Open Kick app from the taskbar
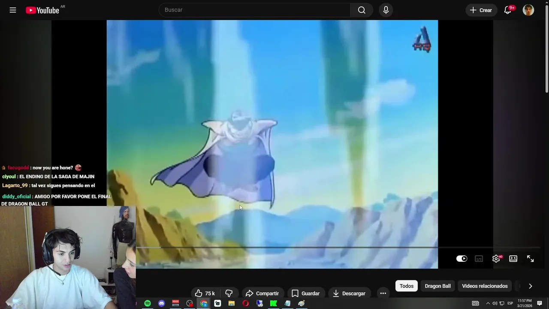The height and width of the screenshot is (309, 549). pos(273,303)
